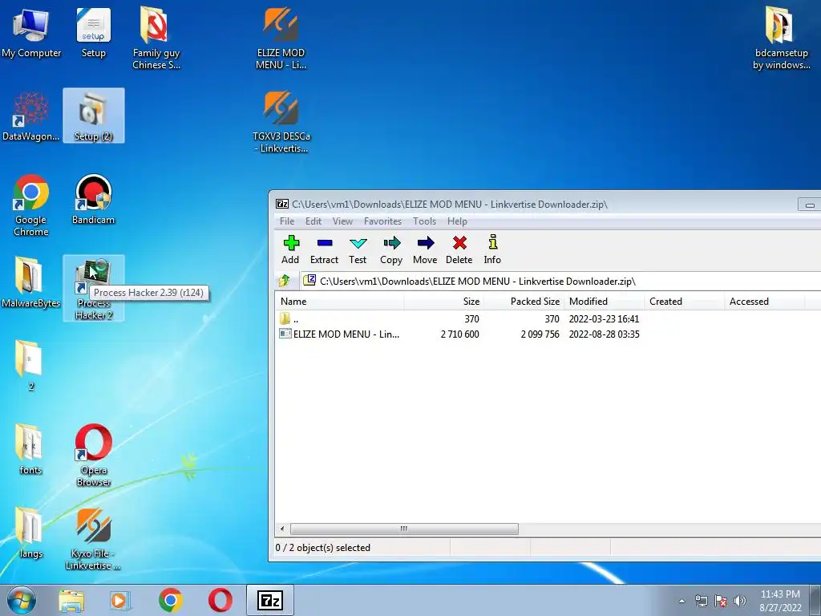The image size is (821, 616).
Task: Click the volume speaker tray icon
Action: (x=740, y=601)
